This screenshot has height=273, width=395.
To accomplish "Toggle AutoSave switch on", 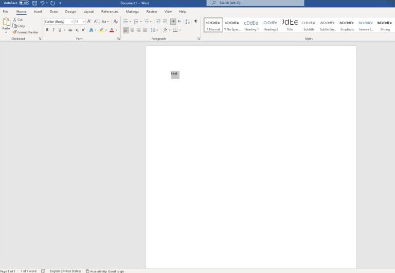I will tap(24, 3).
